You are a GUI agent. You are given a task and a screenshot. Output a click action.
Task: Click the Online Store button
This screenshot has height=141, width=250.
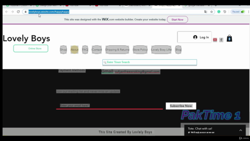click(31, 49)
